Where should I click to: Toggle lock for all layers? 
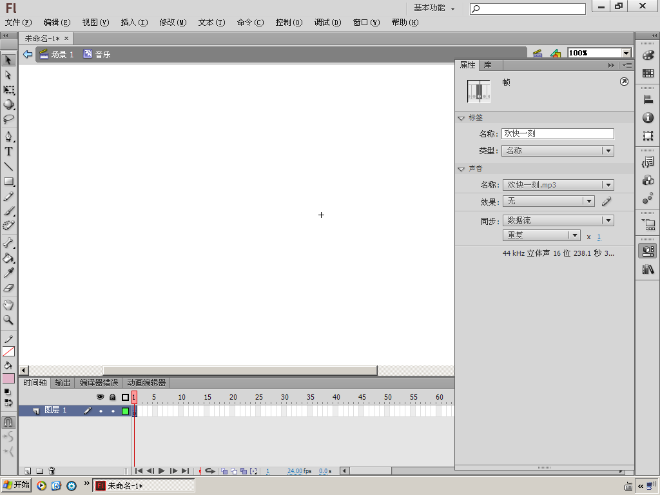(112, 397)
